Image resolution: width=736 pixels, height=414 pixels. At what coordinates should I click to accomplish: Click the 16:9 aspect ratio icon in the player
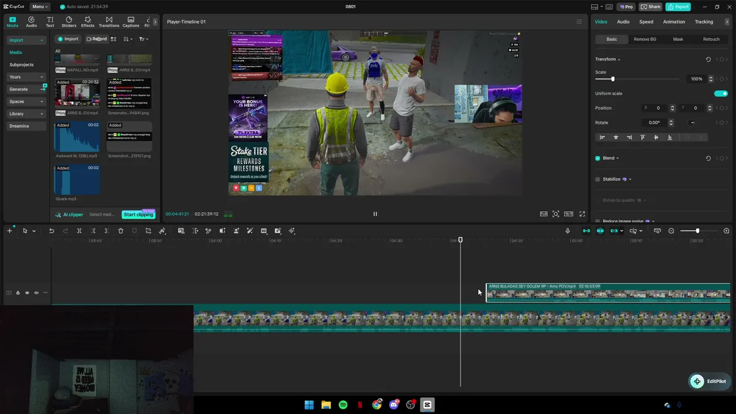tap(569, 214)
